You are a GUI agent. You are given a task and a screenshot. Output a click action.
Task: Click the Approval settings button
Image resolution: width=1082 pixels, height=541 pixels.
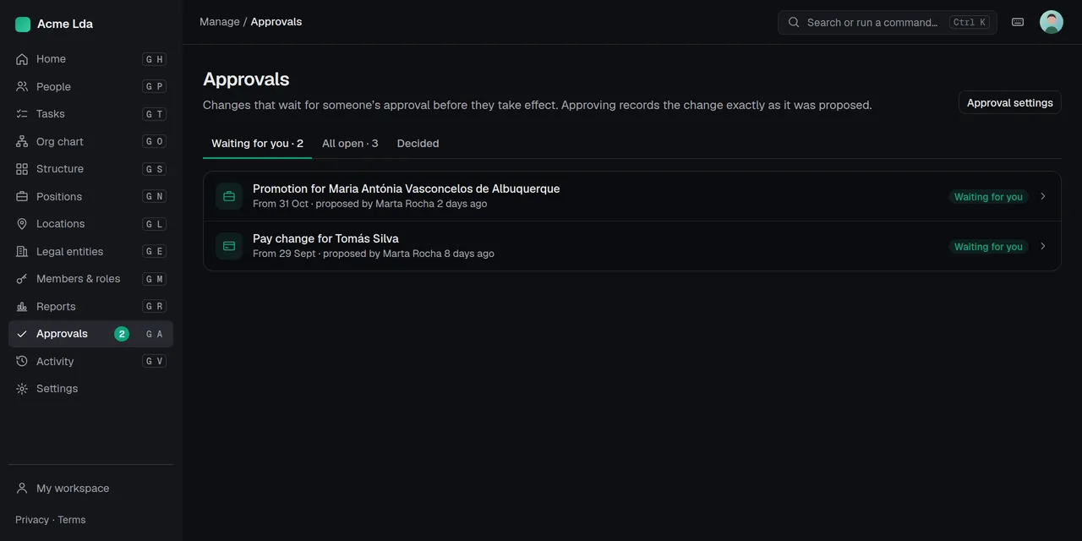pyautogui.click(x=1009, y=102)
